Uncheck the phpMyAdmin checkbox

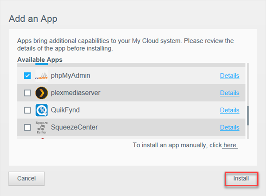point(27,76)
